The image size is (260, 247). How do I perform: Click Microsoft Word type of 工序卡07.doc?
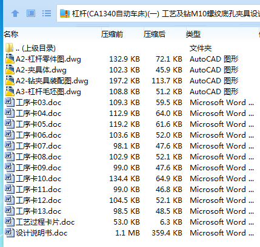222,146
